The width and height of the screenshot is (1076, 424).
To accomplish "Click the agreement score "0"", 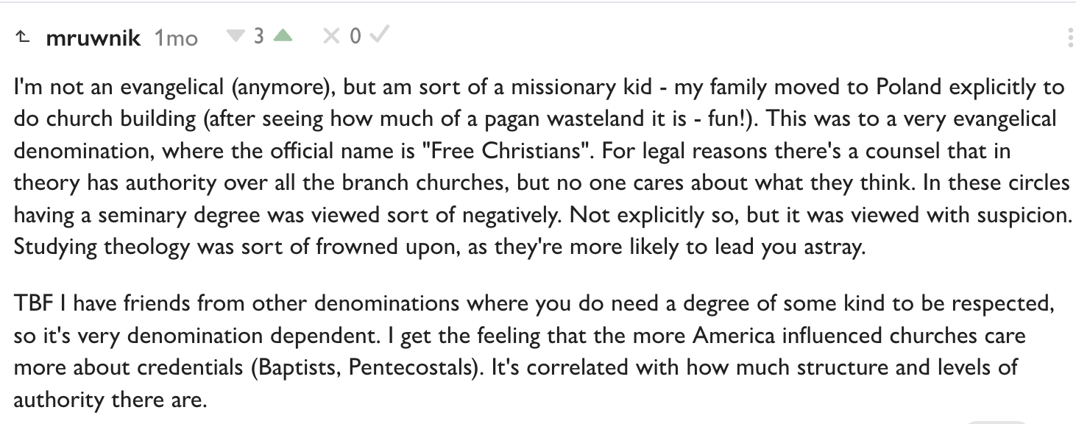I will tap(354, 36).
